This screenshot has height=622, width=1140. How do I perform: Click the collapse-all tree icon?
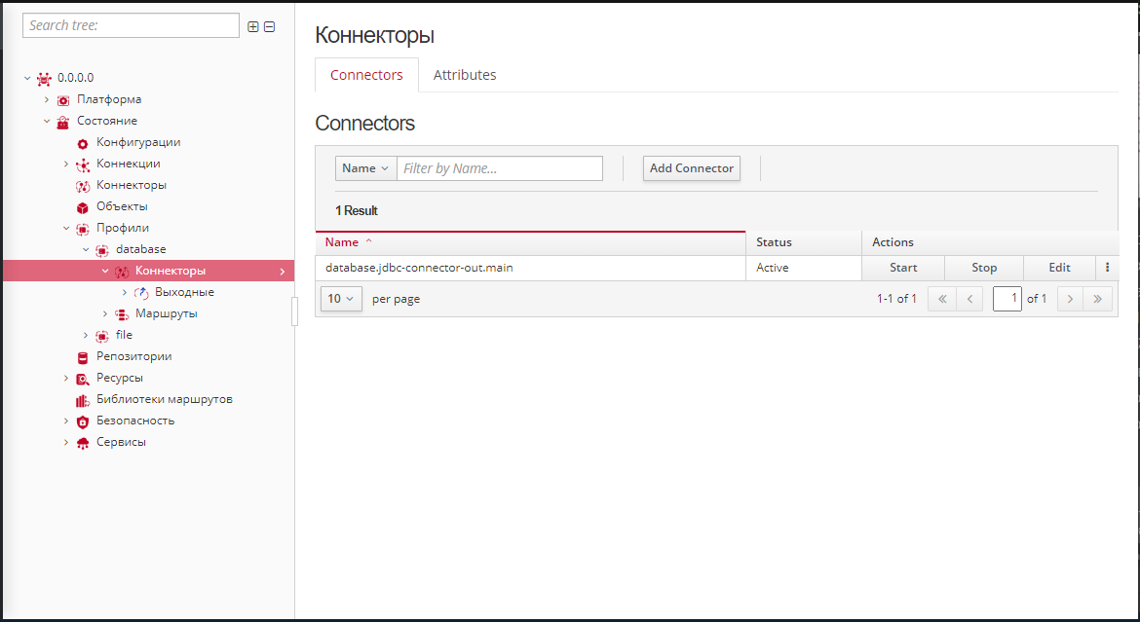(x=270, y=25)
